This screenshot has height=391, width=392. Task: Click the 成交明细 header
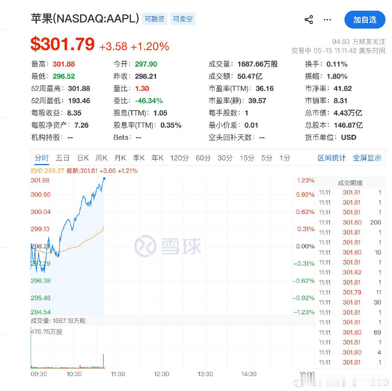pos(350,183)
